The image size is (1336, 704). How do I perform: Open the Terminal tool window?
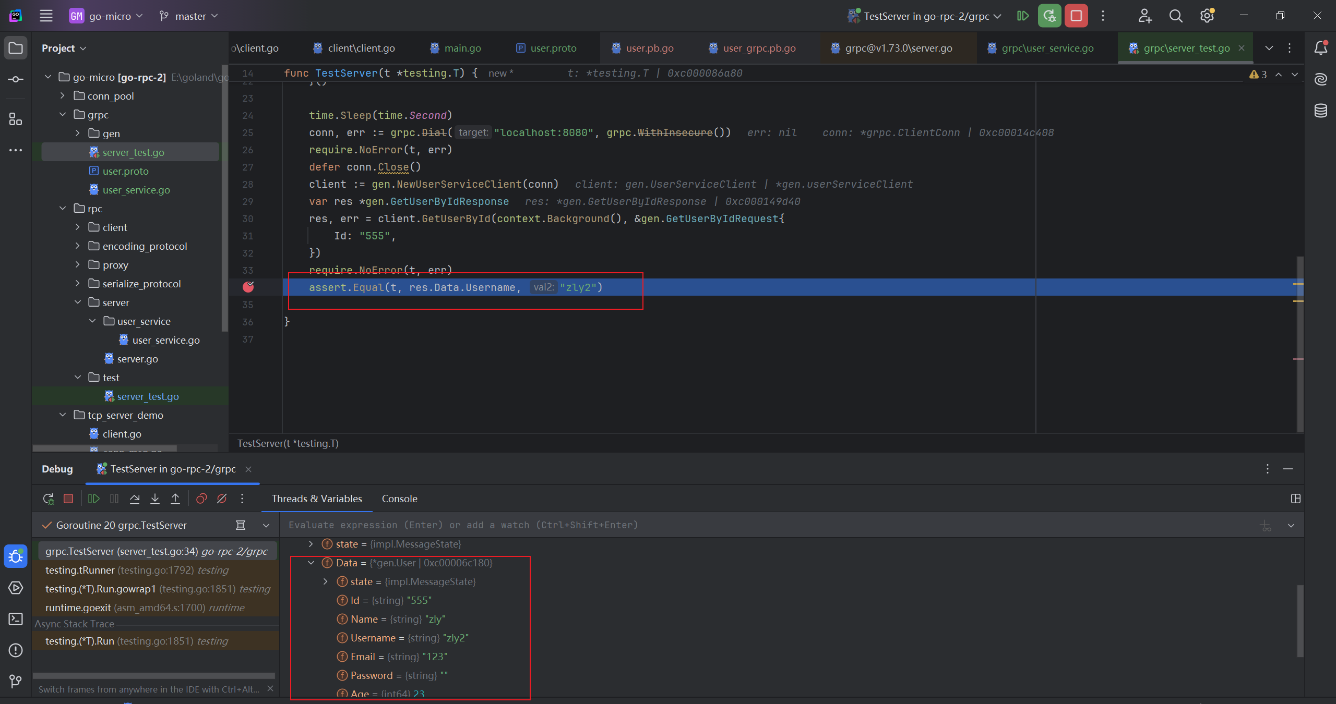16,619
